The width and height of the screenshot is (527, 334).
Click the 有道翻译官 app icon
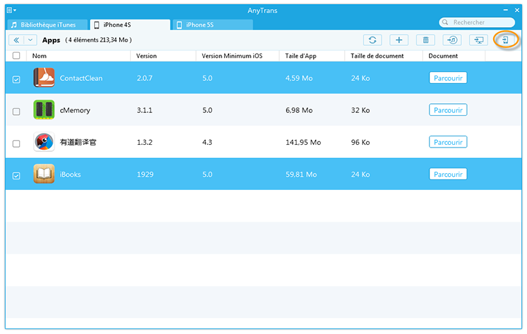pos(44,142)
